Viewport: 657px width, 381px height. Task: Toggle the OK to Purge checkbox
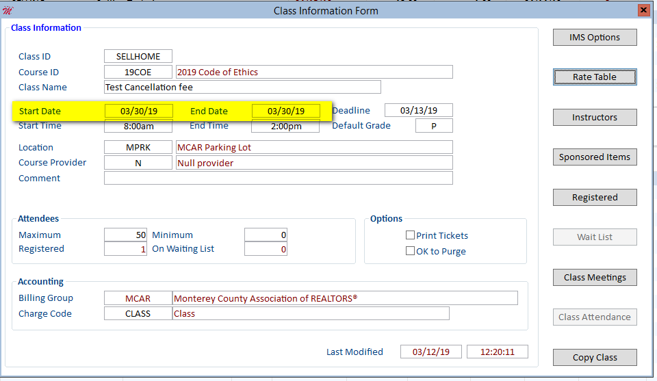click(x=410, y=251)
